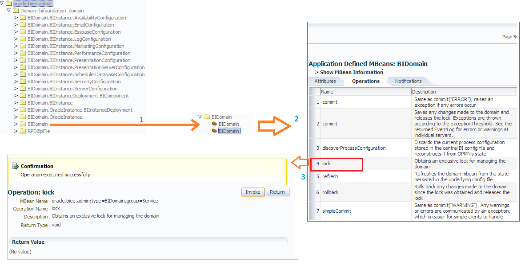Click the '(No value)' return value text
This screenshot has width=525, height=265.
pos(20,252)
